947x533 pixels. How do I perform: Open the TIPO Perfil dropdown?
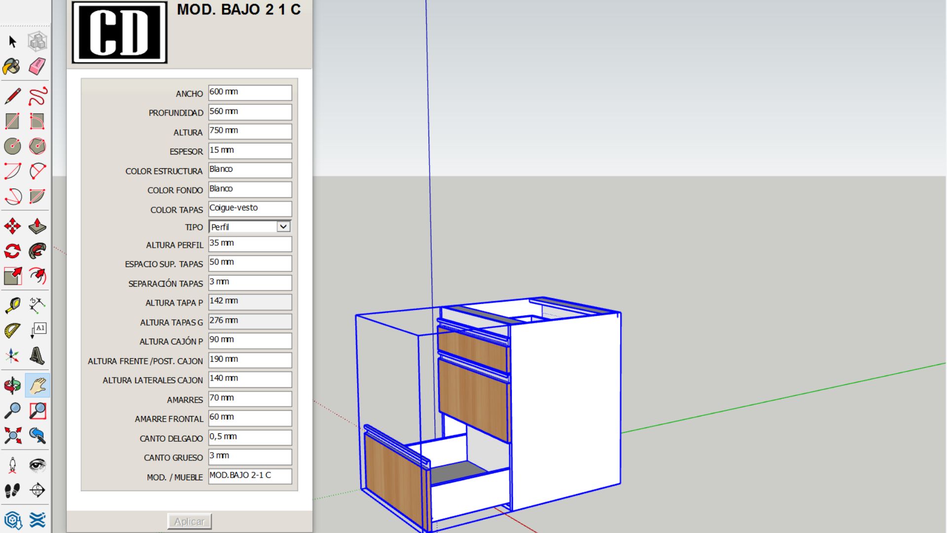(283, 226)
